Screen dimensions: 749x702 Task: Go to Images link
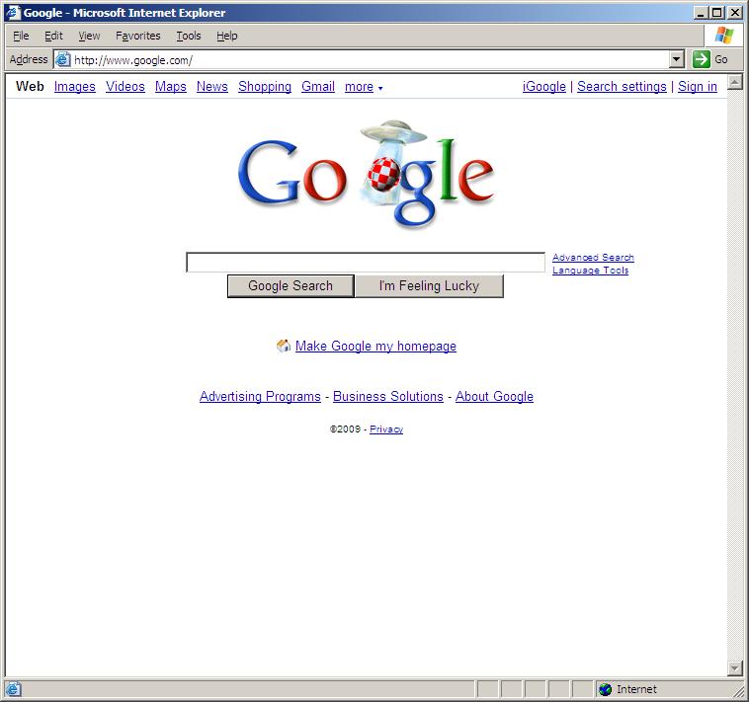[74, 86]
